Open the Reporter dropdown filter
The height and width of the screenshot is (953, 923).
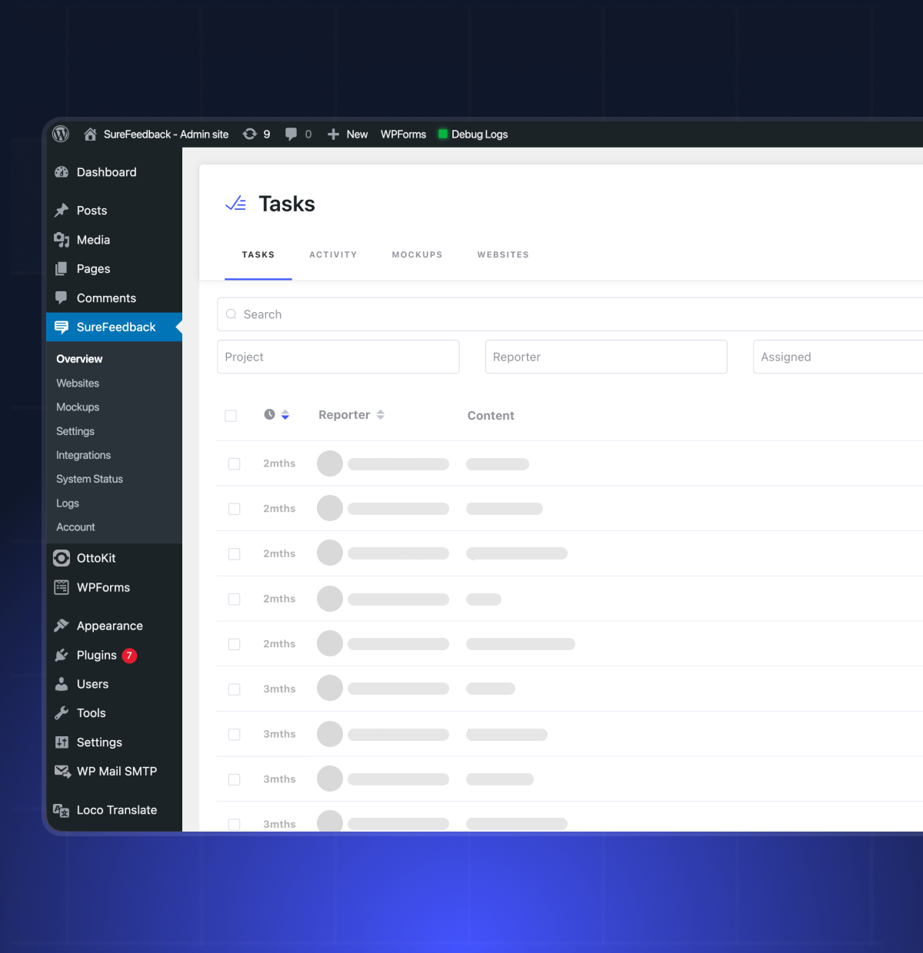606,357
